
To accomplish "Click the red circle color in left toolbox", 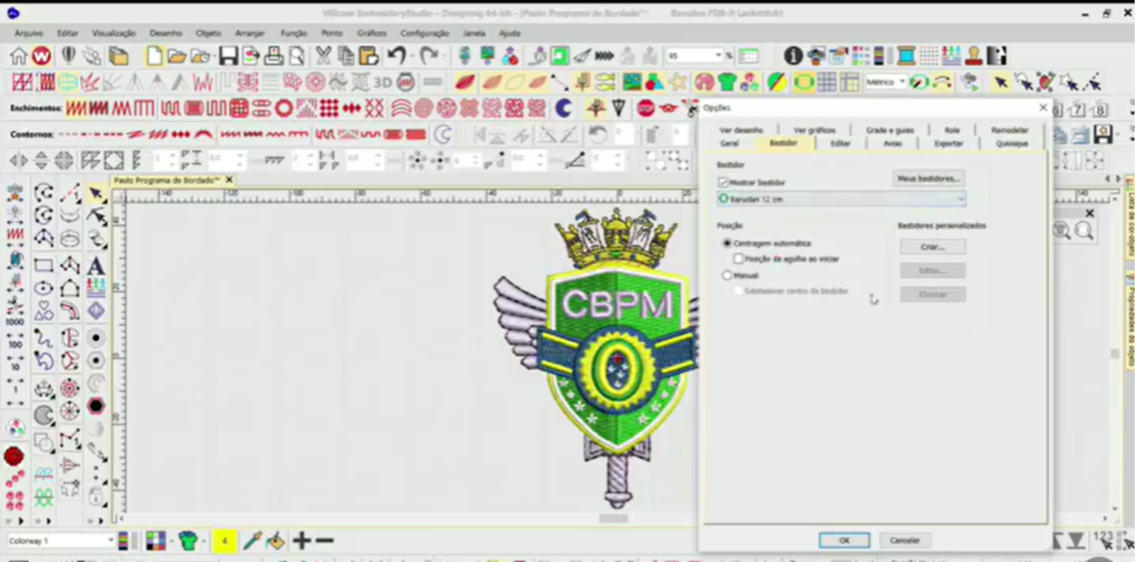I will click(x=13, y=456).
